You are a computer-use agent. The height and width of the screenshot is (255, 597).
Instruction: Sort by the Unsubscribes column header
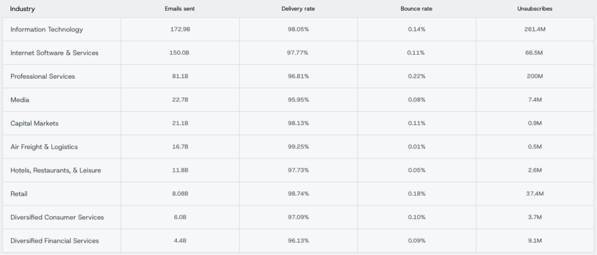click(534, 9)
